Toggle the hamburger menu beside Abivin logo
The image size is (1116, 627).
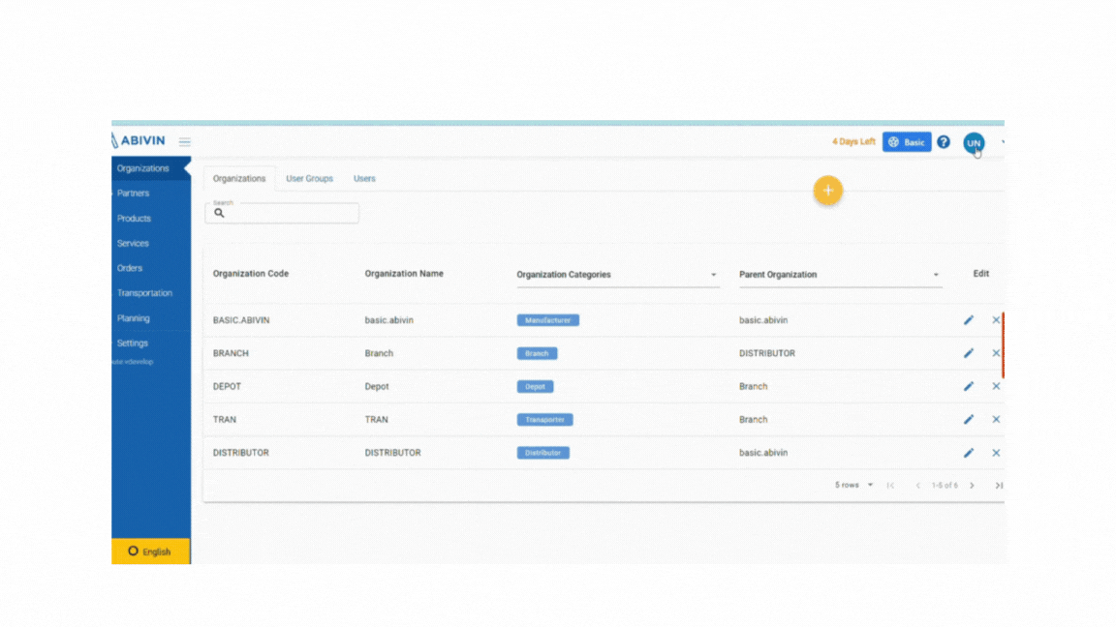tap(184, 141)
